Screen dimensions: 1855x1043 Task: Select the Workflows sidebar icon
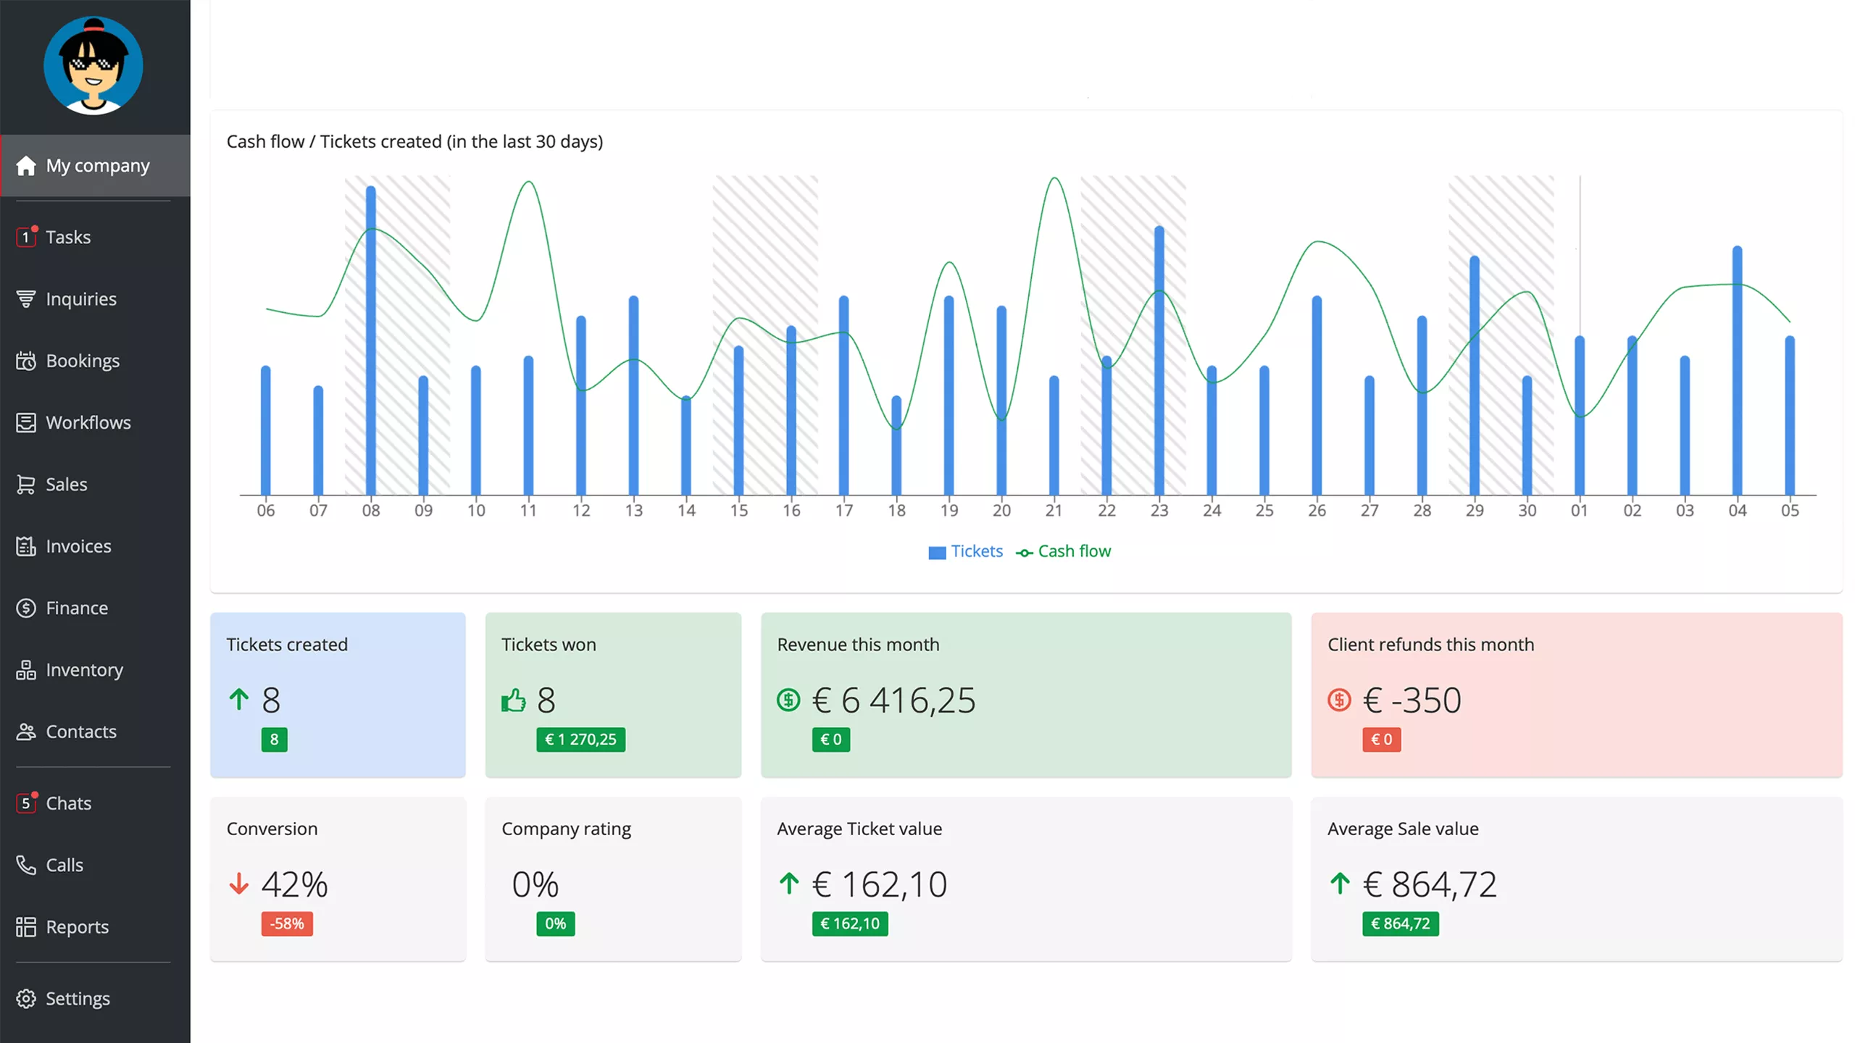pyautogui.click(x=26, y=422)
